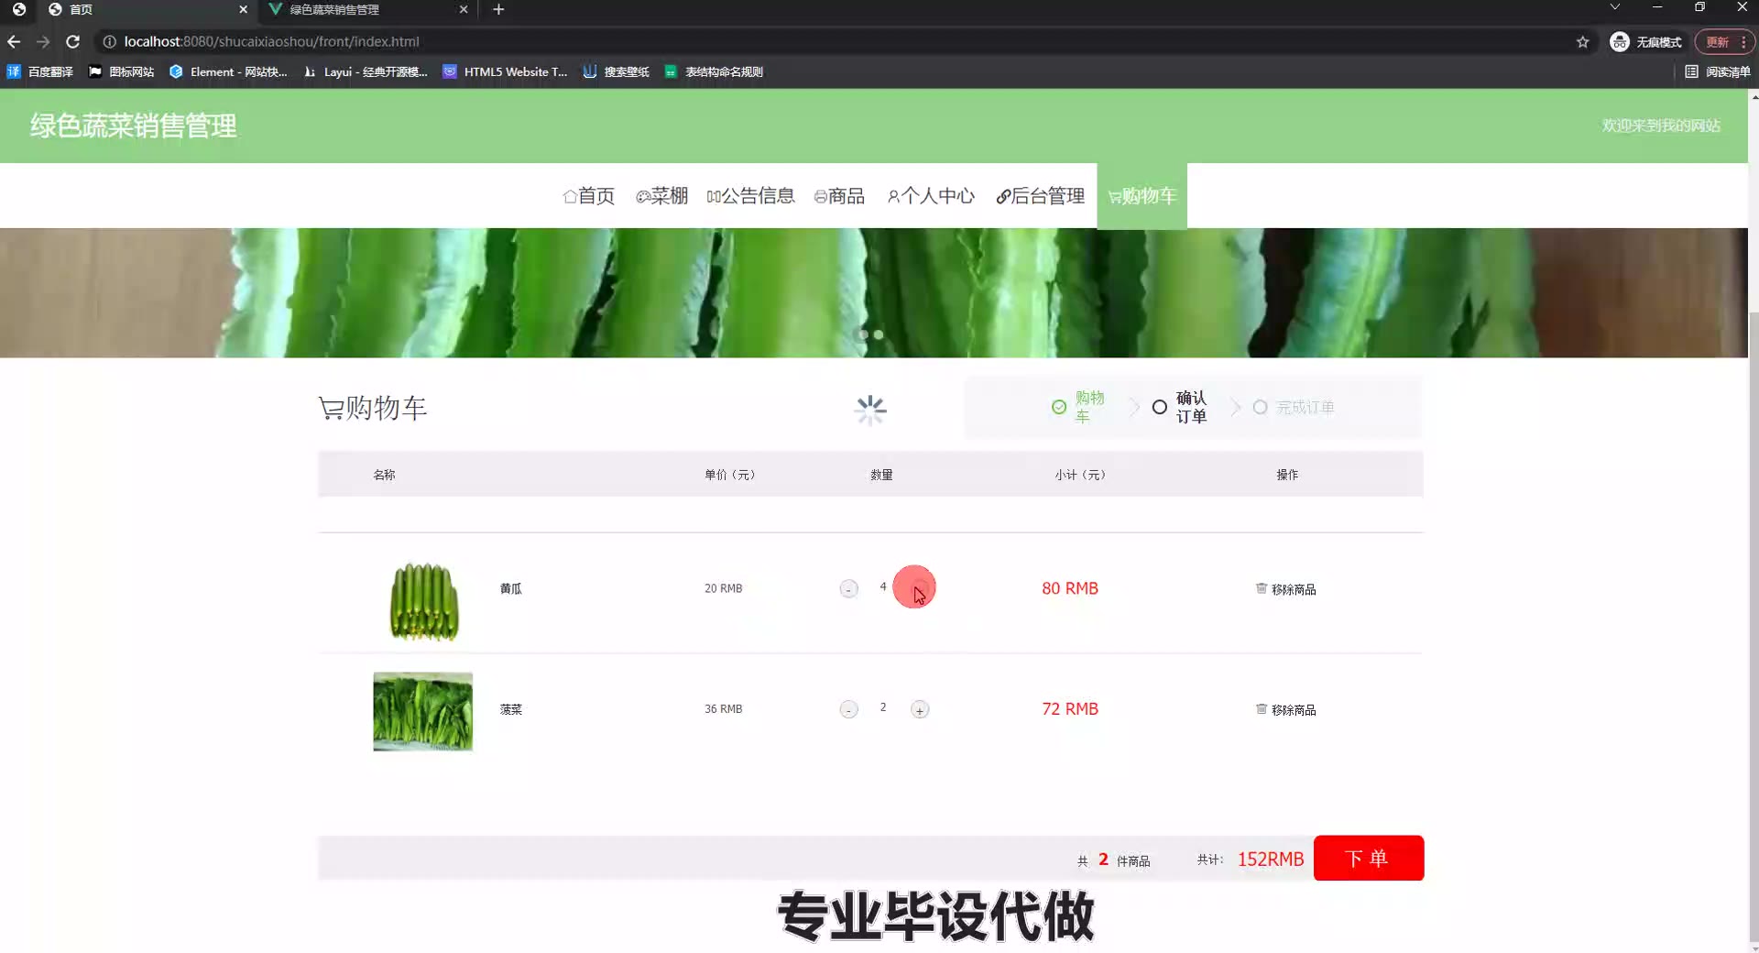Open the 商品 menu item
The width and height of the screenshot is (1759, 953).
click(839, 196)
